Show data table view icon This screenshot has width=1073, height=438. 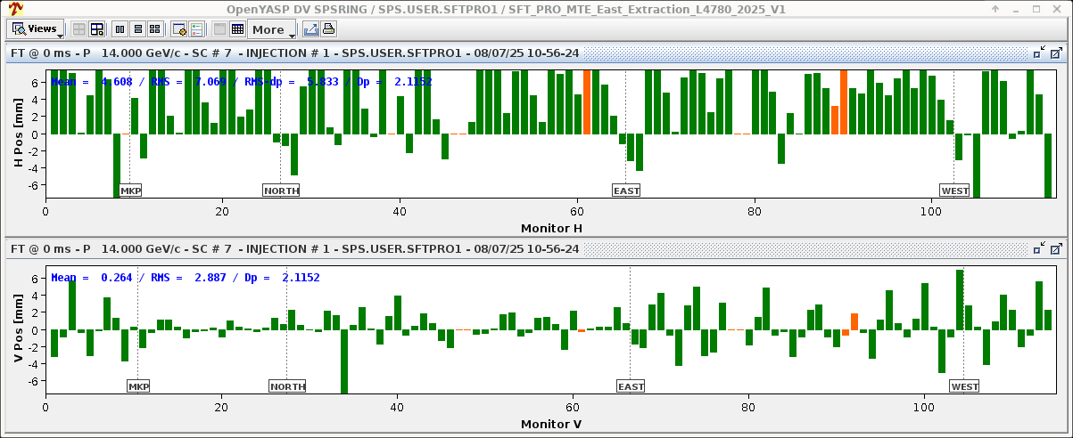coord(237,29)
